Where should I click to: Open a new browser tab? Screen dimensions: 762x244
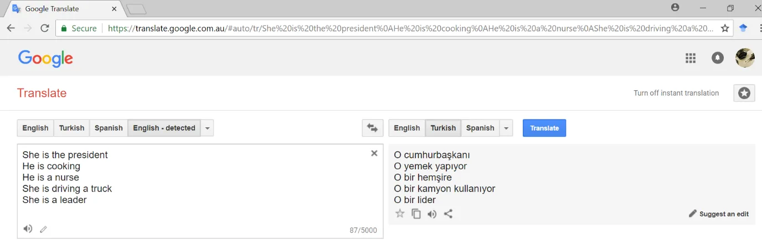(136, 9)
